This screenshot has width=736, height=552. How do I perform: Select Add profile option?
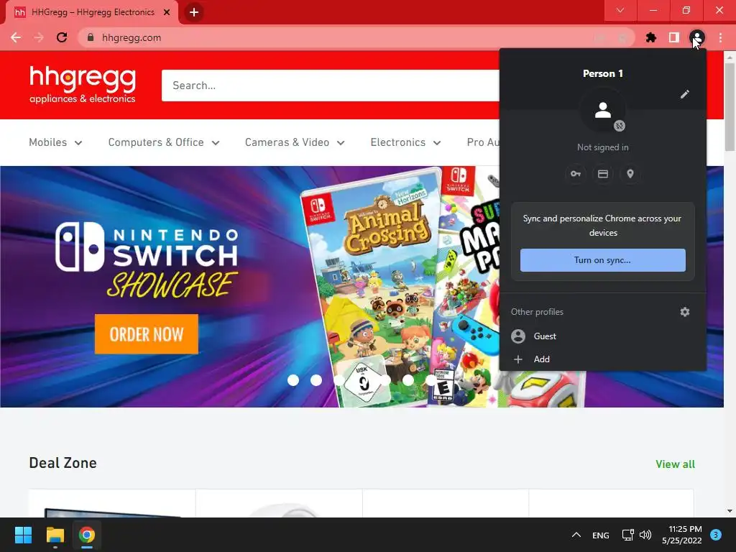603,359
